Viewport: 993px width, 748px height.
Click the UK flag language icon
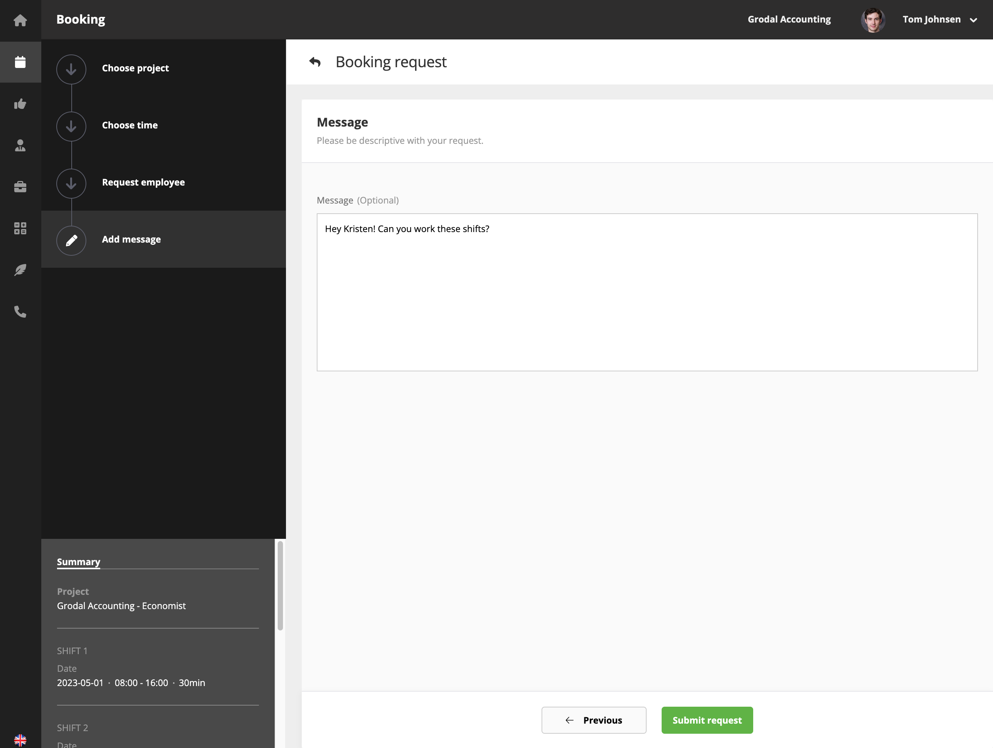(20, 740)
